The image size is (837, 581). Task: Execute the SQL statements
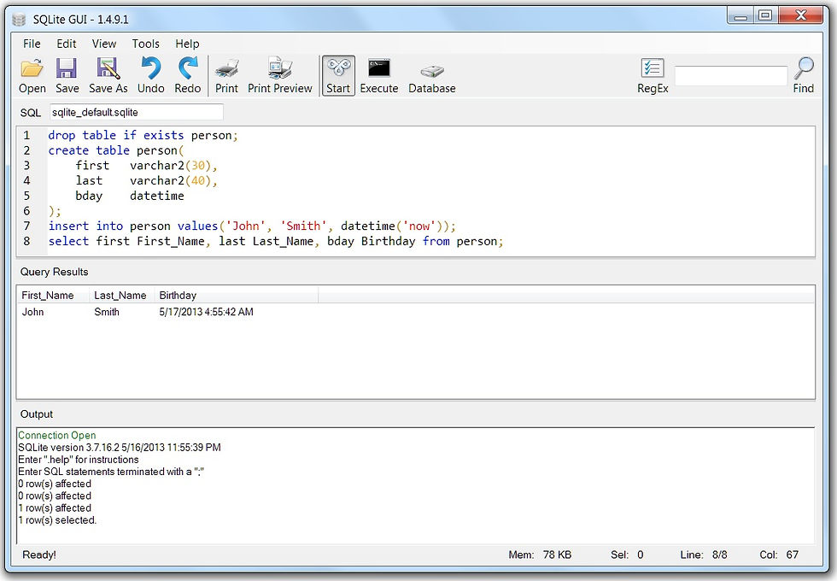(x=379, y=75)
